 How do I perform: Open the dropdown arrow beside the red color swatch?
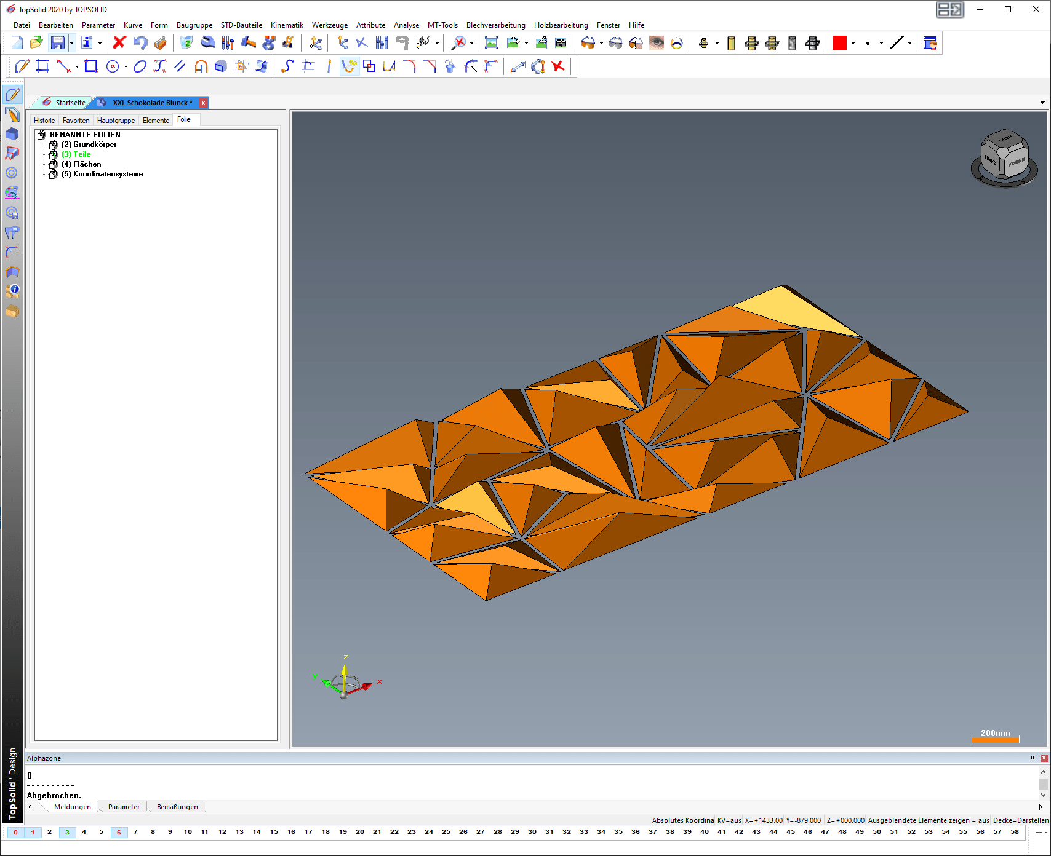coord(853,43)
